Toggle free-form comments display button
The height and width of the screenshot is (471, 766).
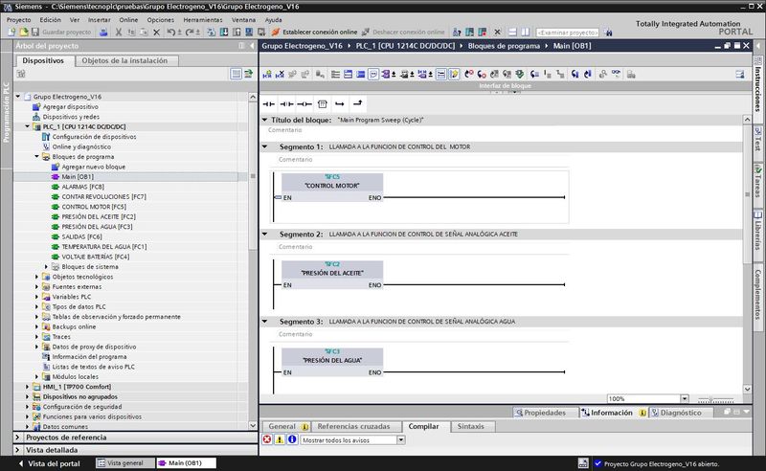tap(373, 75)
